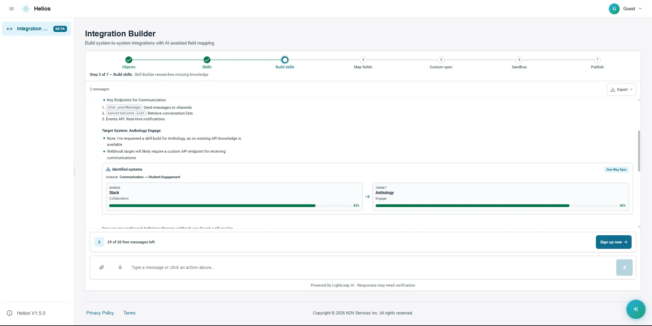Click the microphone voice input icon
The width and height of the screenshot is (652, 326).
[x=120, y=268]
